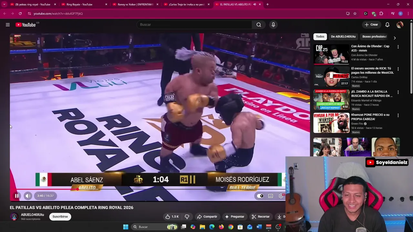This screenshot has height=232, width=413.
Task: Click install app icon in address bar
Action: (348, 14)
